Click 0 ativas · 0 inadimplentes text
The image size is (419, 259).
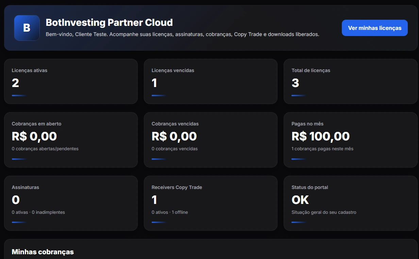[x=38, y=212]
